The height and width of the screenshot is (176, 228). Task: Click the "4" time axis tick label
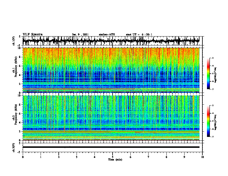95,157
